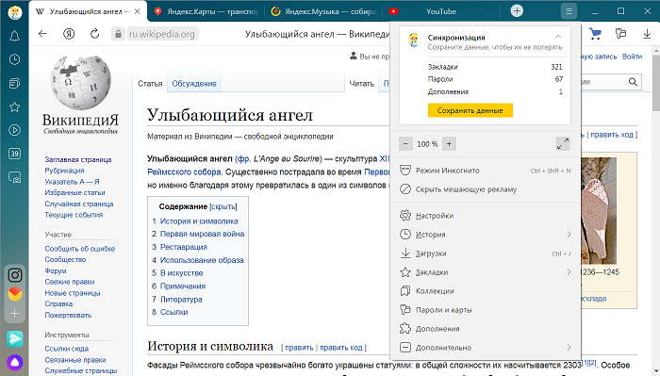Viewport: 660px width, 376px height.
Task: Open the notifications bell in sidebar
Action: point(15,36)
